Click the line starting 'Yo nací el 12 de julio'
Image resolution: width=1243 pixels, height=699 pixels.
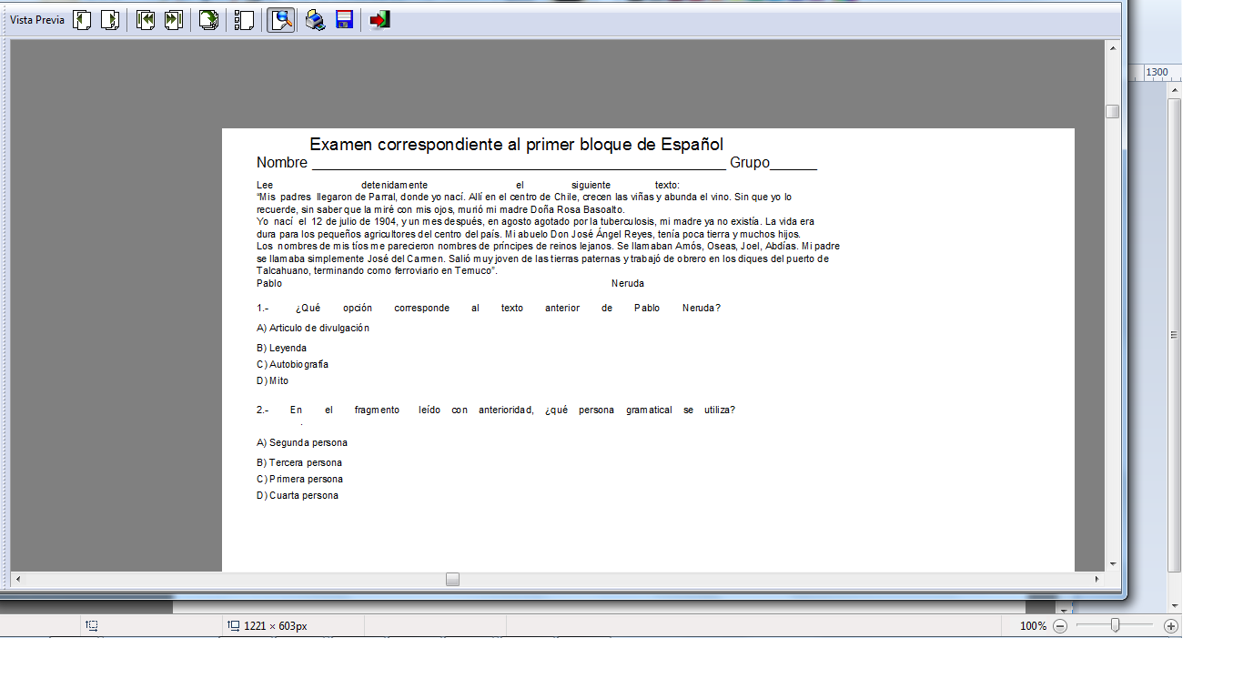[535, 221]
